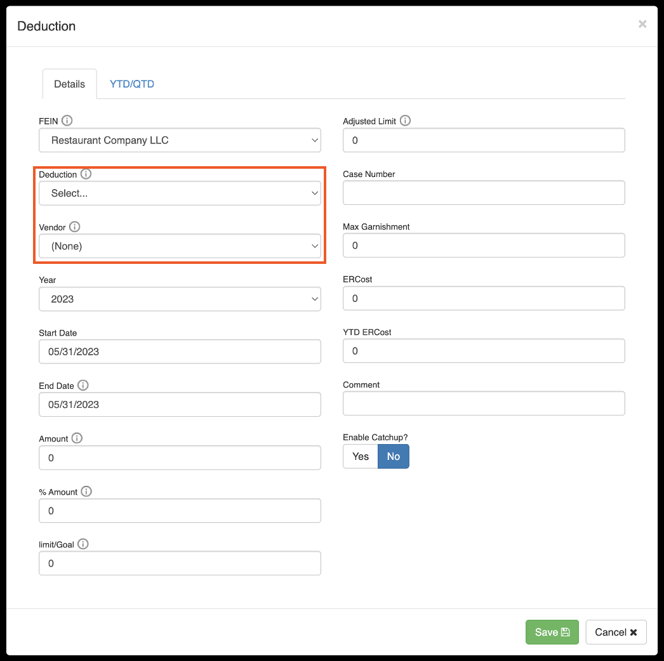Click the Cancel button
The height and width of the screenshot is (661, 664).
[x=616, y=632]
